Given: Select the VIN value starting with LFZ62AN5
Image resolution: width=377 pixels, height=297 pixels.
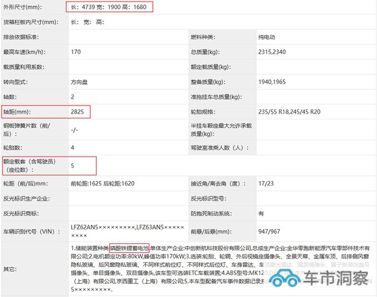Looking at the screenshot, I should (x=128, y=231).
